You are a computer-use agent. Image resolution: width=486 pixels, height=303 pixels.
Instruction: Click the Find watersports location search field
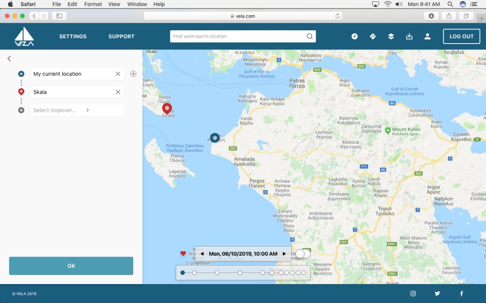[x=237, y=36]
